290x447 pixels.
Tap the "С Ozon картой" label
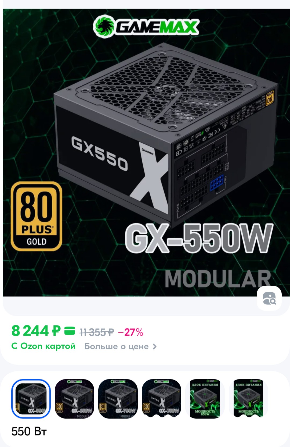[43, 346]
